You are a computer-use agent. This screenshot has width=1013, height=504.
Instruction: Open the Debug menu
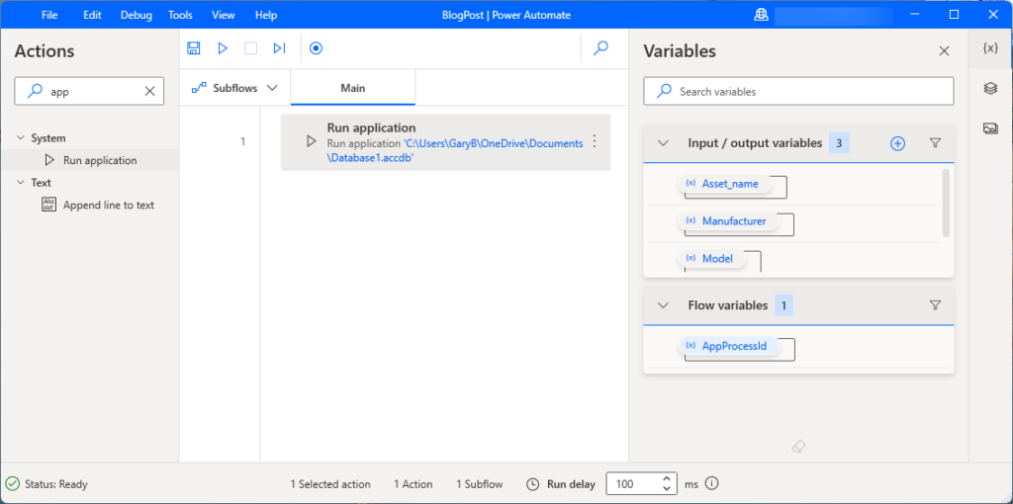[x=137, y=15]
